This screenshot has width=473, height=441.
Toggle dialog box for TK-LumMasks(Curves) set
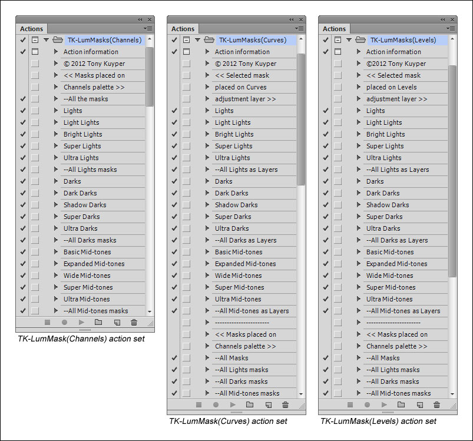point(186,40)
